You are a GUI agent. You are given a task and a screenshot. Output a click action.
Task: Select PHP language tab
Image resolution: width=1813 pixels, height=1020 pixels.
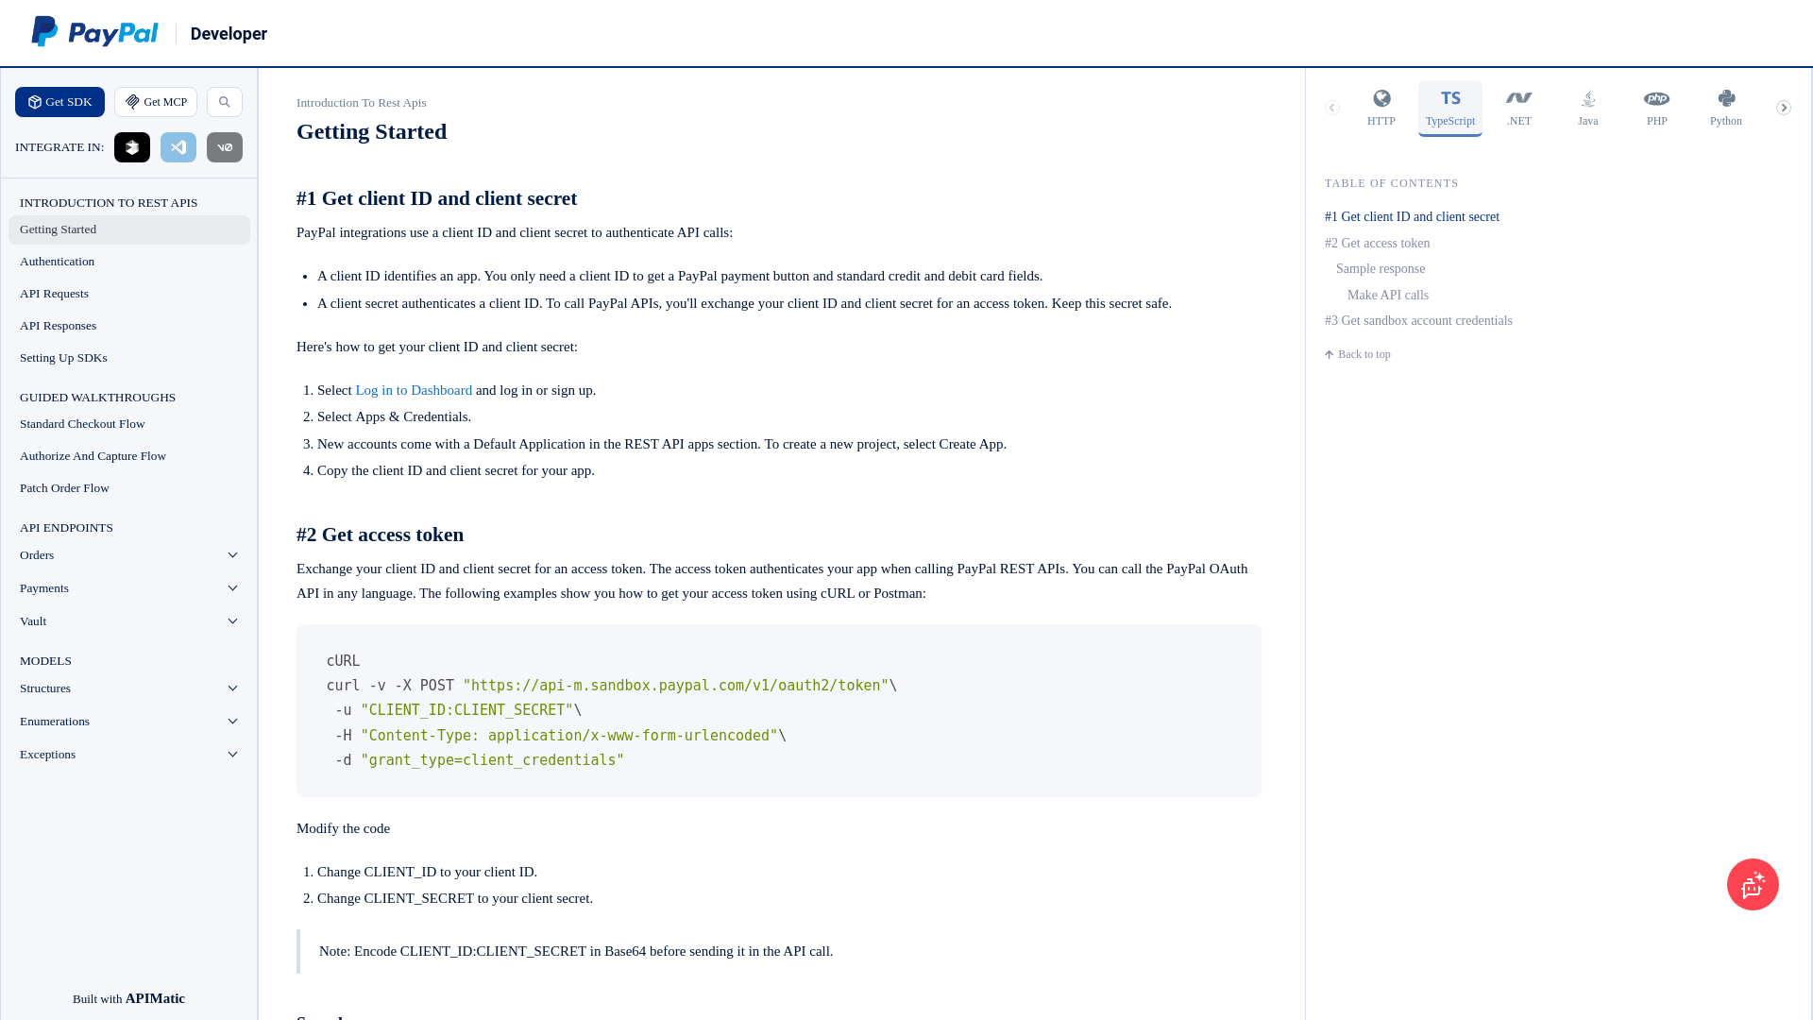coord(1657,108)
